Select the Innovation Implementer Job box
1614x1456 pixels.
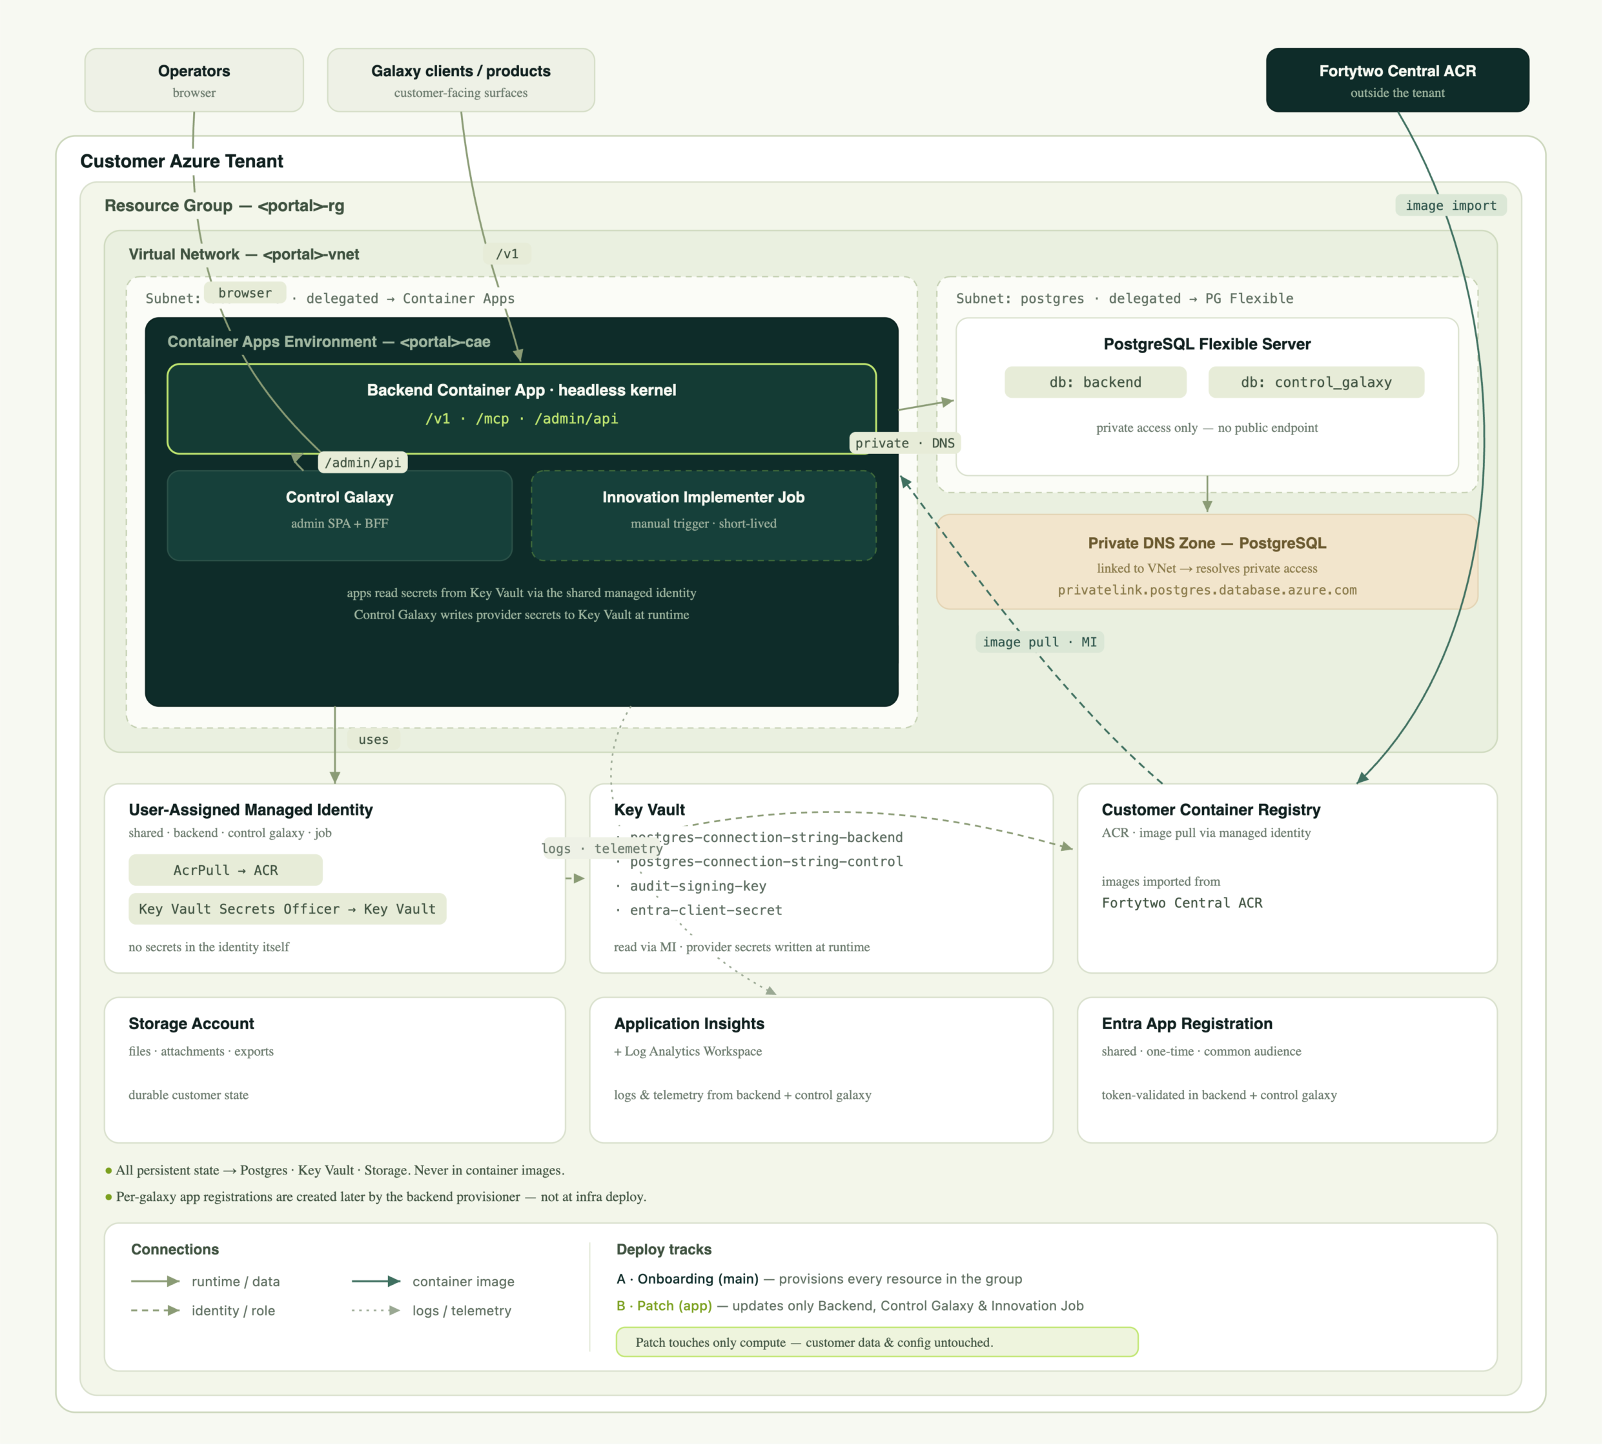[703, 515]
